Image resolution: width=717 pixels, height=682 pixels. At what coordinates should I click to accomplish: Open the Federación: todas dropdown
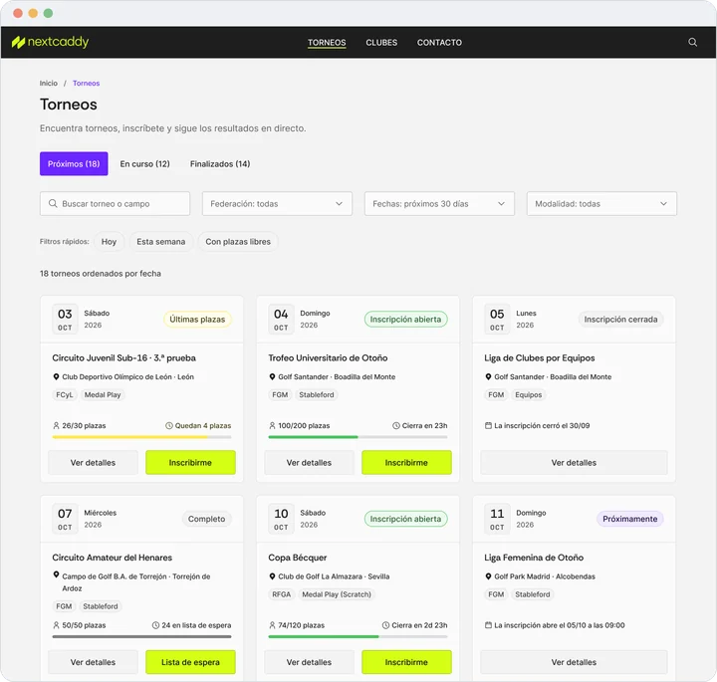click(x=277, y=203)
